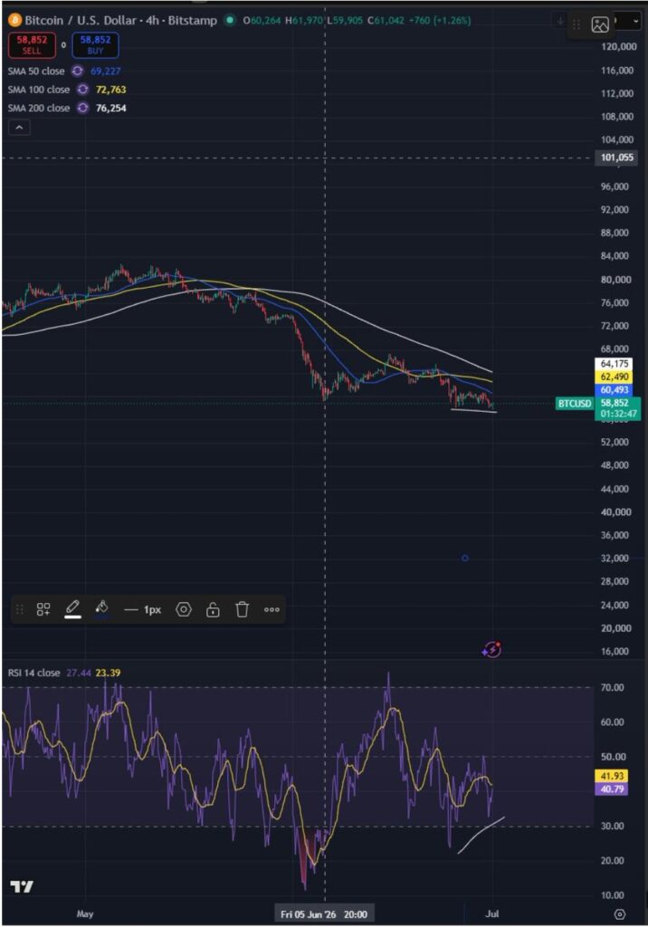Open the more options three-dot menu
This screenshot has height=927, width=648.
tap(272, 609)
